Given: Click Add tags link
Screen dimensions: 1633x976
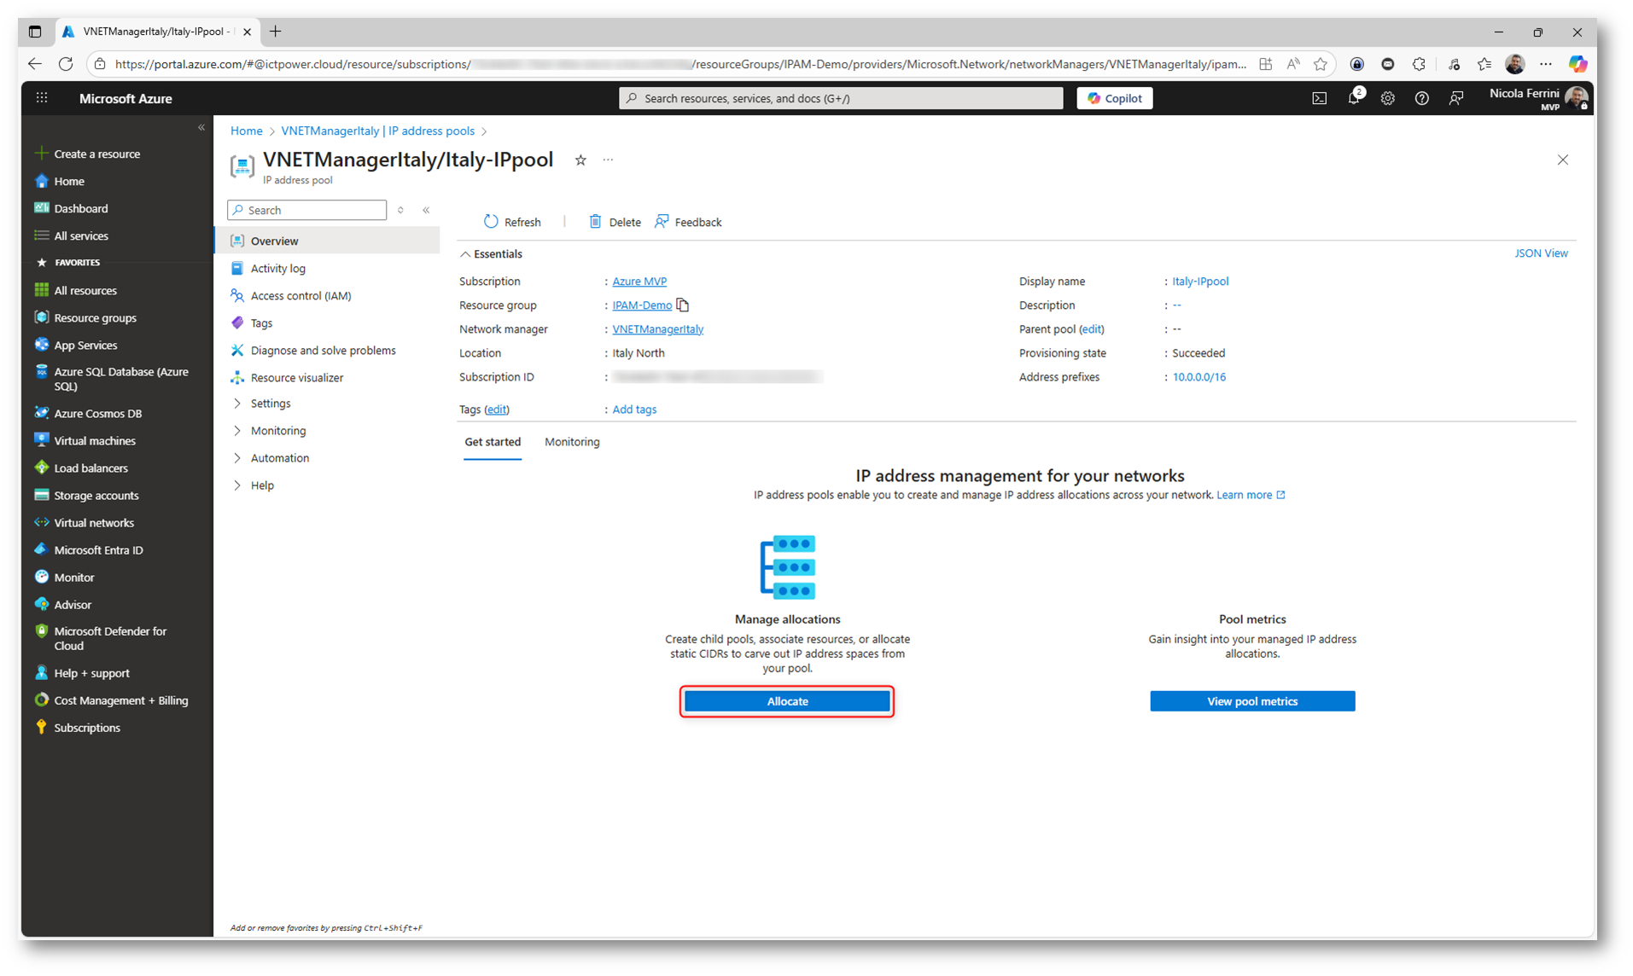Looking at the screenshot, I should click(634, 410).
